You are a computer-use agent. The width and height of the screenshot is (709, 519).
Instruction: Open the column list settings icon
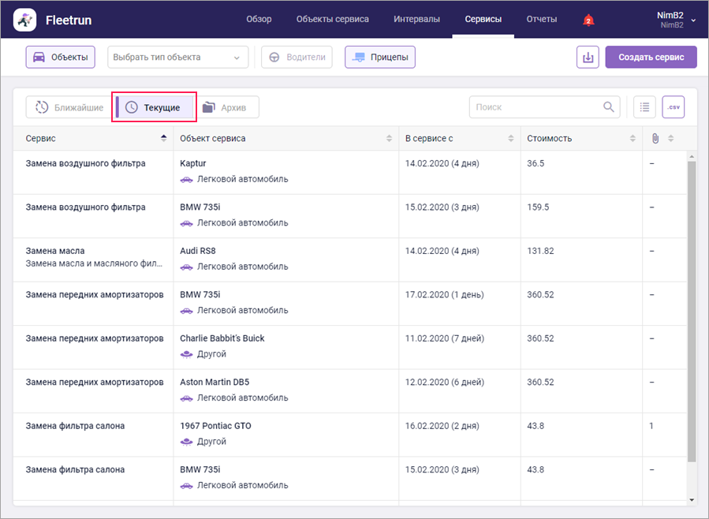(644, 107)
